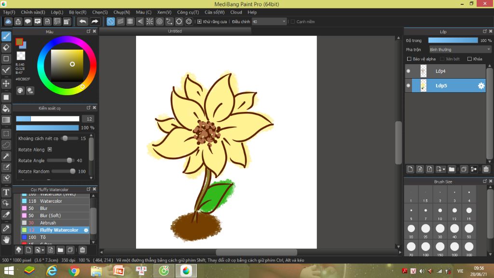This screenshot has width=494, height=278.
Task: Select the Eraser tool
Action: point(6,48)
